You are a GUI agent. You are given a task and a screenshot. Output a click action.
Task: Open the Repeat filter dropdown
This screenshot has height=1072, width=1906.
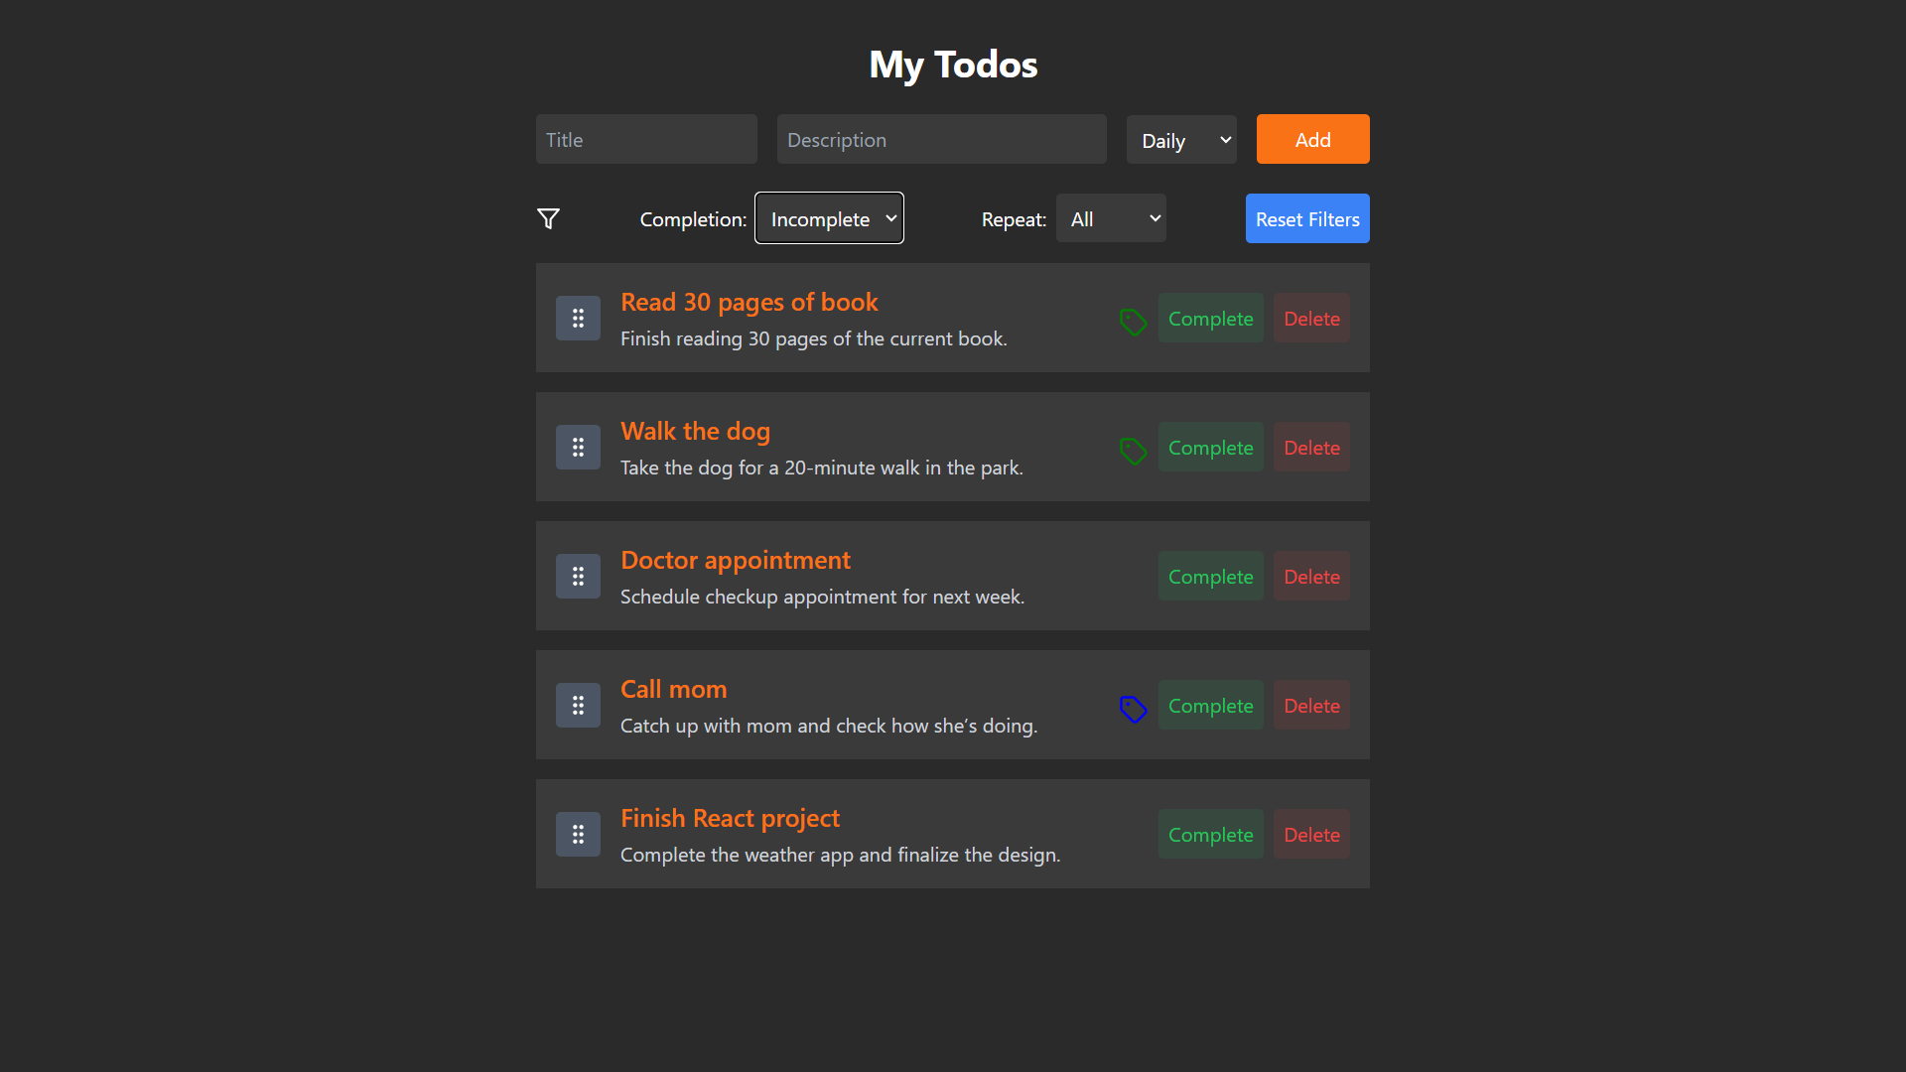pyautogui.click(x=1110, y=217)
